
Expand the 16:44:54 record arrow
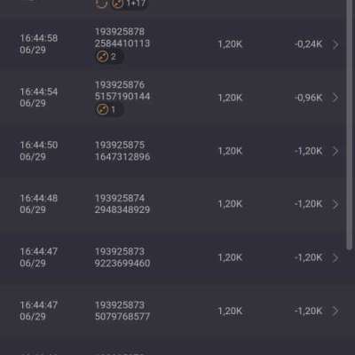coord(335,98)
